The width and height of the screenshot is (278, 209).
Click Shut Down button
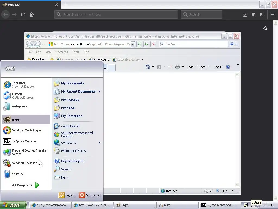[x=90, y=195]
